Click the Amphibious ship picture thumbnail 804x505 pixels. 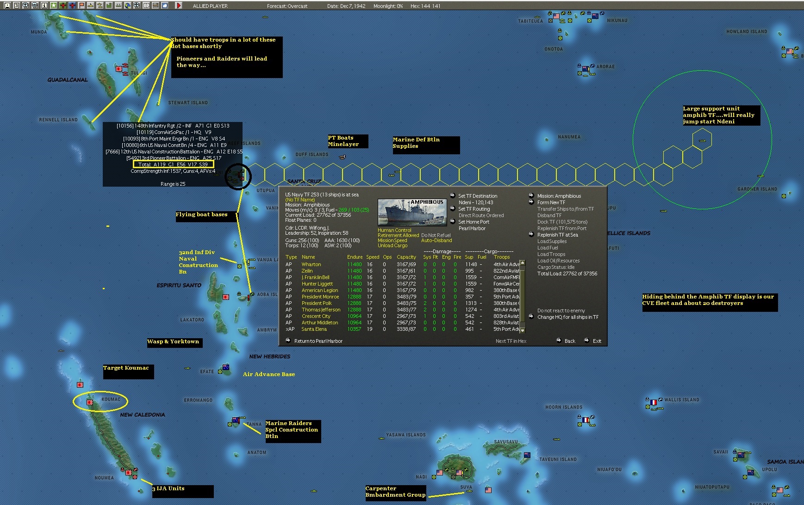[412, 213]
